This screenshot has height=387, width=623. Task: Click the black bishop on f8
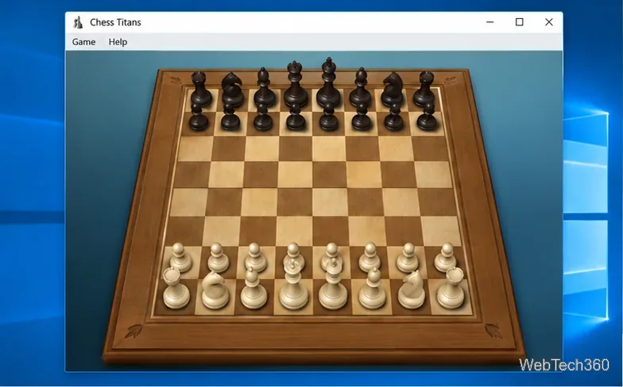point(361,87)
